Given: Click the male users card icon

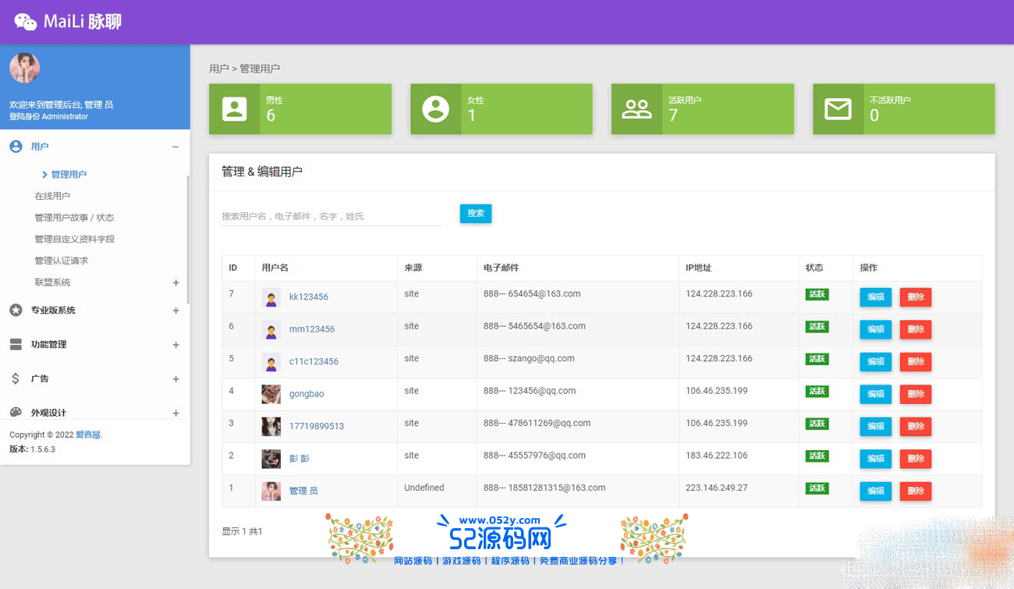Looking at the screenshot, I should [234, 109].
